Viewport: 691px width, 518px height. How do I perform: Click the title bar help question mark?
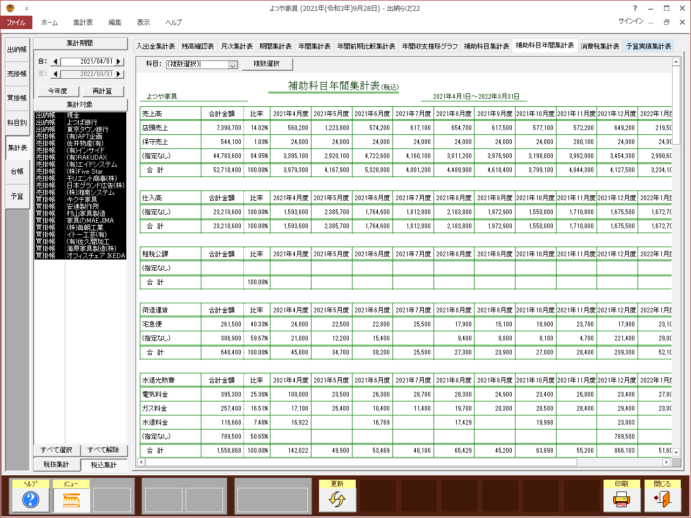(x=635, y=8)
